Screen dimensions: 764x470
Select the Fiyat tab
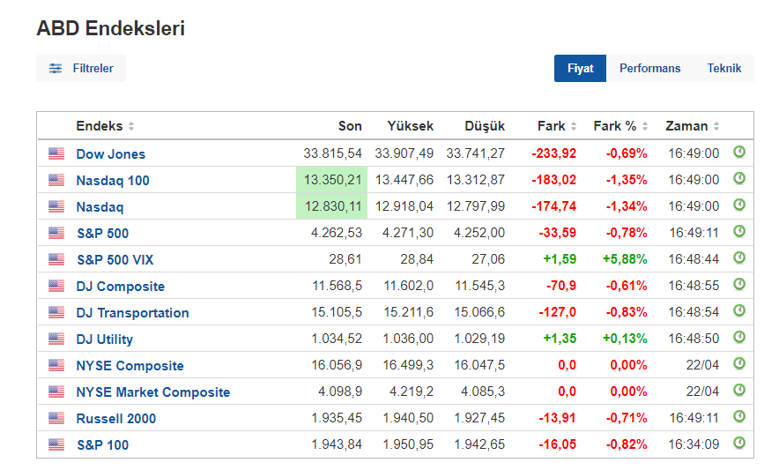click(580, 68)
